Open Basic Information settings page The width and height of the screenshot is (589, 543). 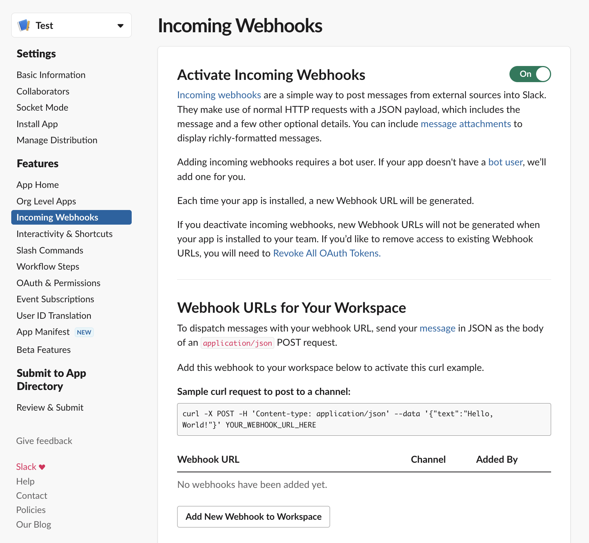[x=51, y=75]
